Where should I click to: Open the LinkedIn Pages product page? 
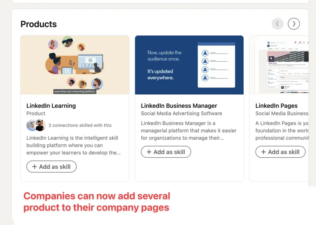[x=276, y=105]
